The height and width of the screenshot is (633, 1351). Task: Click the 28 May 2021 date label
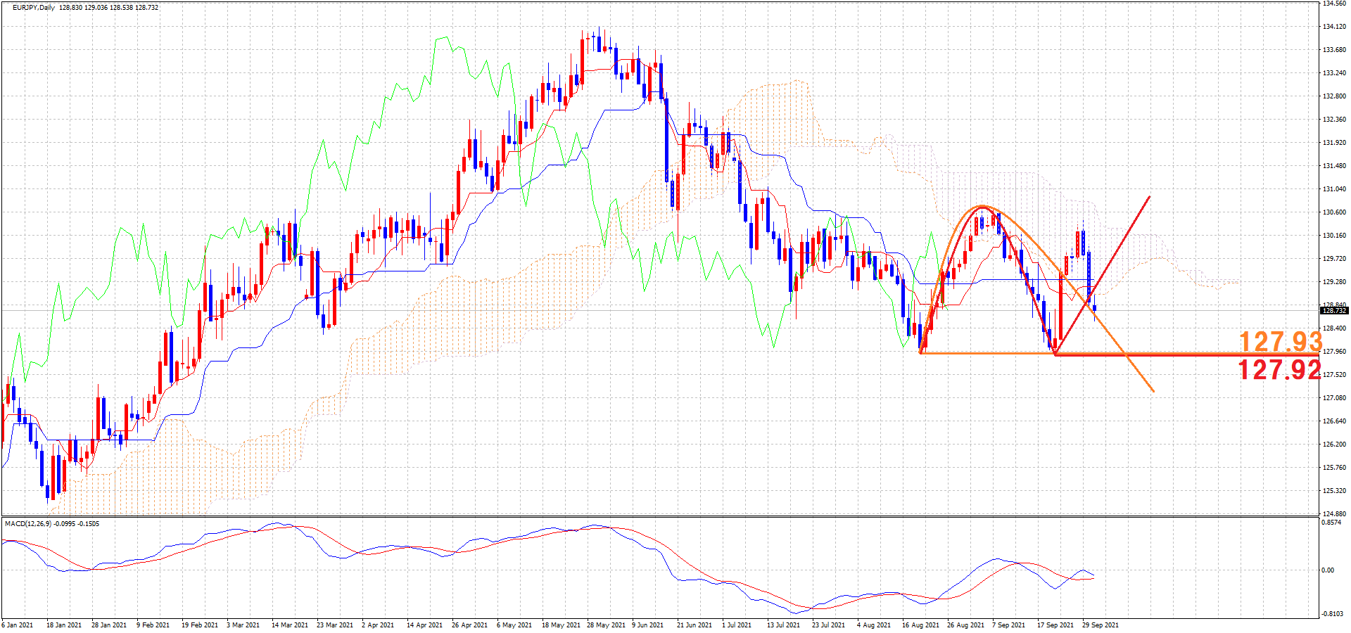click(x=606, y=625)
